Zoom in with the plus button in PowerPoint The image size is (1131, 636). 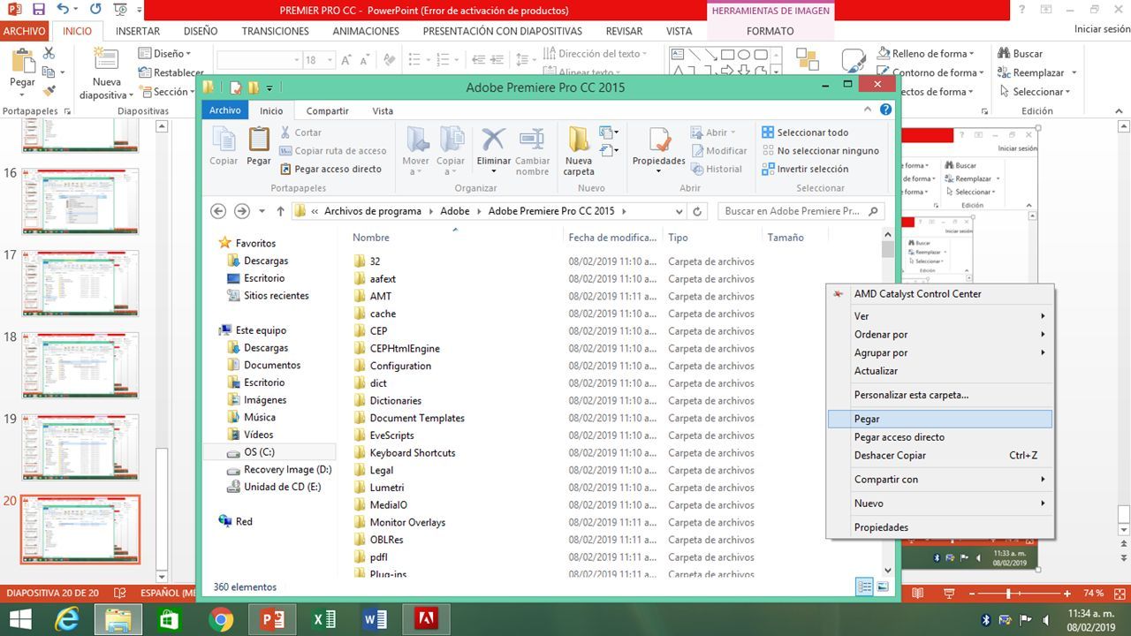click(x=1067, y=594)
